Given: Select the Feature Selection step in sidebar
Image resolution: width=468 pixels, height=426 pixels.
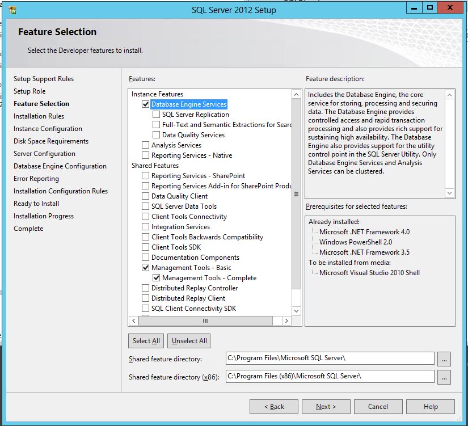Looking at the screenshot, I should 41,104.
